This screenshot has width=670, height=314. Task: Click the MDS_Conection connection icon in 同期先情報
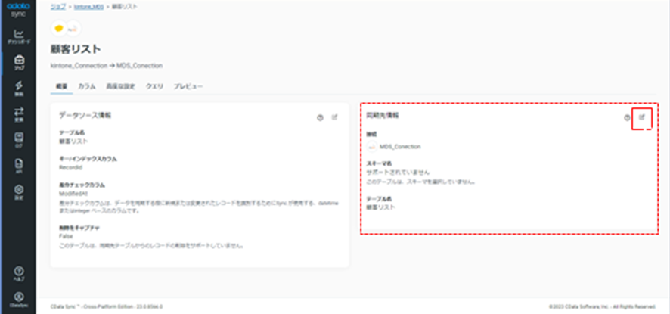tap(372, 146)
